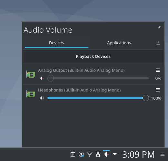Open the Wi-Fi network tray icon

(90, 154)
